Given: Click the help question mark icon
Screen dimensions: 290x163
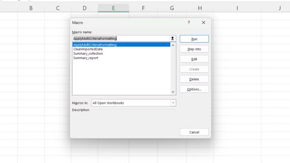Looking at the screenshot, I should [x=189, y=22].
